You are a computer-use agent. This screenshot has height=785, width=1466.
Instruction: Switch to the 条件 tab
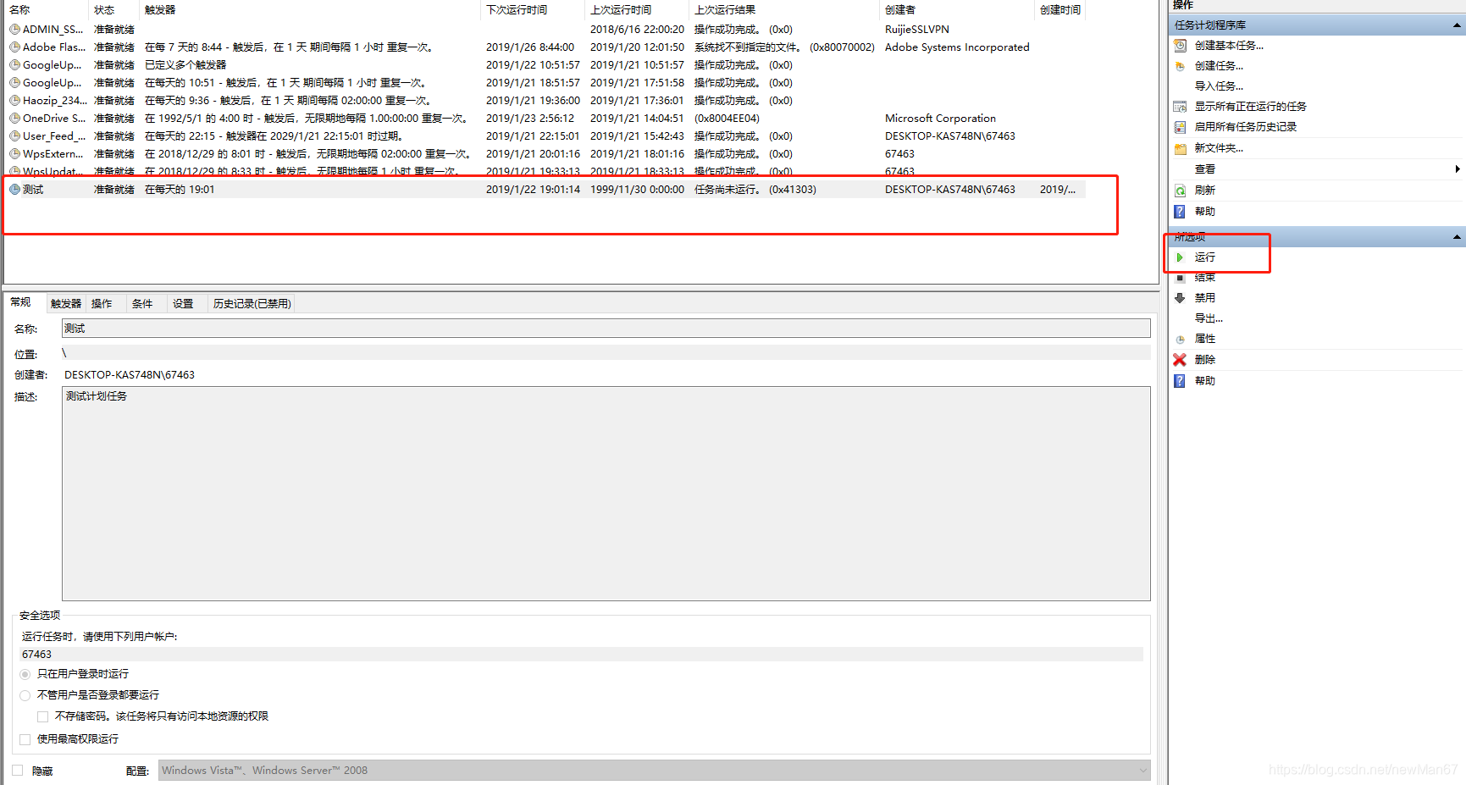(142, 304)
